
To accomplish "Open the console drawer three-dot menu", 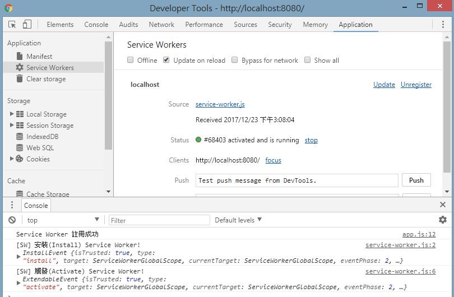I will [12, 205].
